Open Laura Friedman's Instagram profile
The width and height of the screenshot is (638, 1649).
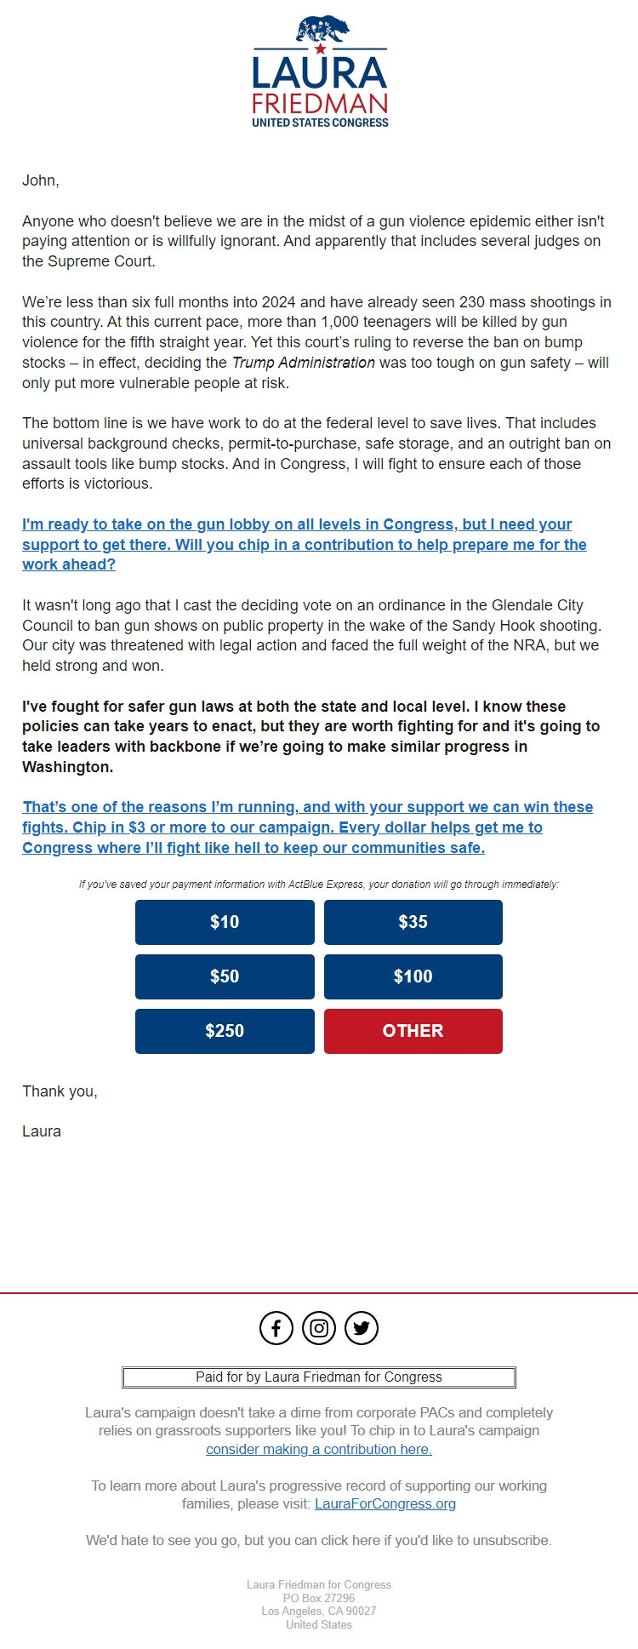point(318,1327)
